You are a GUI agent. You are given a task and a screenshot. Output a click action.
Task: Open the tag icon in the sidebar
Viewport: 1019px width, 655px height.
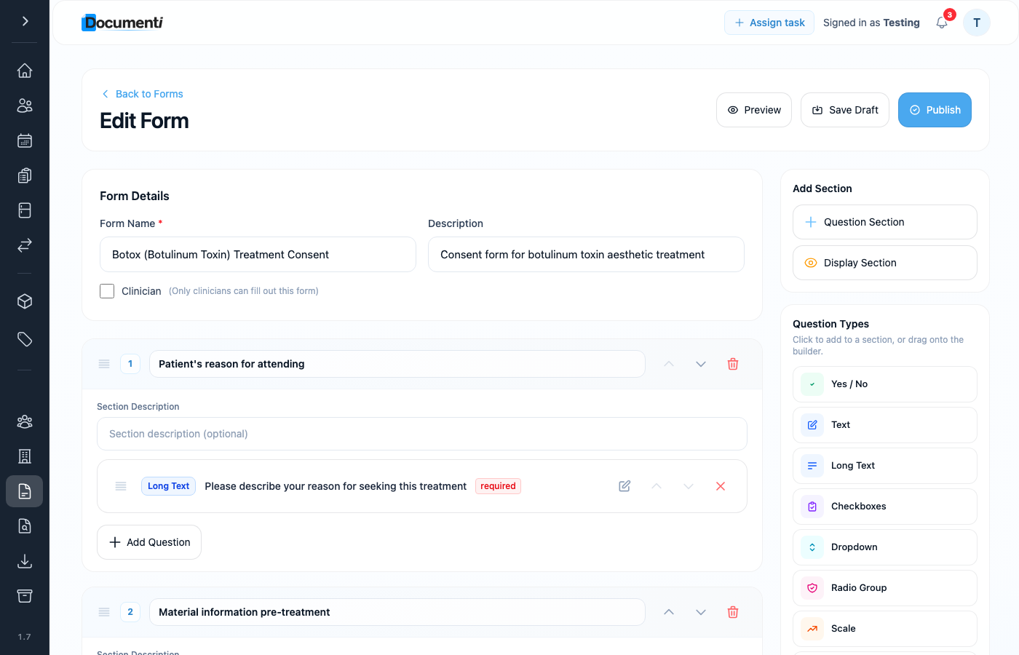25,339
